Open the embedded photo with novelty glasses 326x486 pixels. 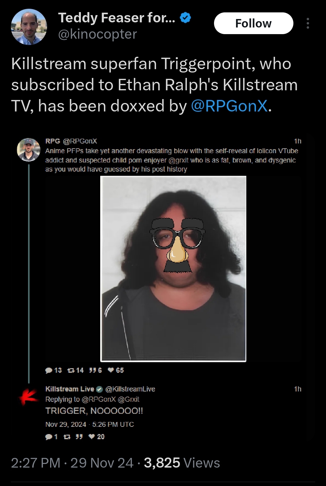173,269
